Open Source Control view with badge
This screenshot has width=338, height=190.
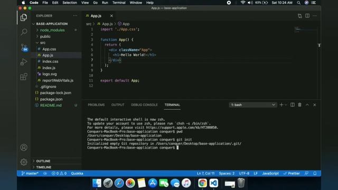24,47
